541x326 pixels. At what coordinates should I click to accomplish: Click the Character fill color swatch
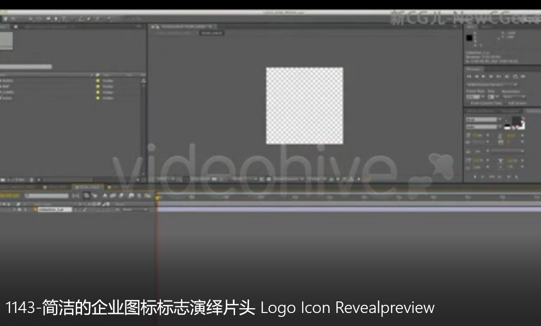pos(516,121)
